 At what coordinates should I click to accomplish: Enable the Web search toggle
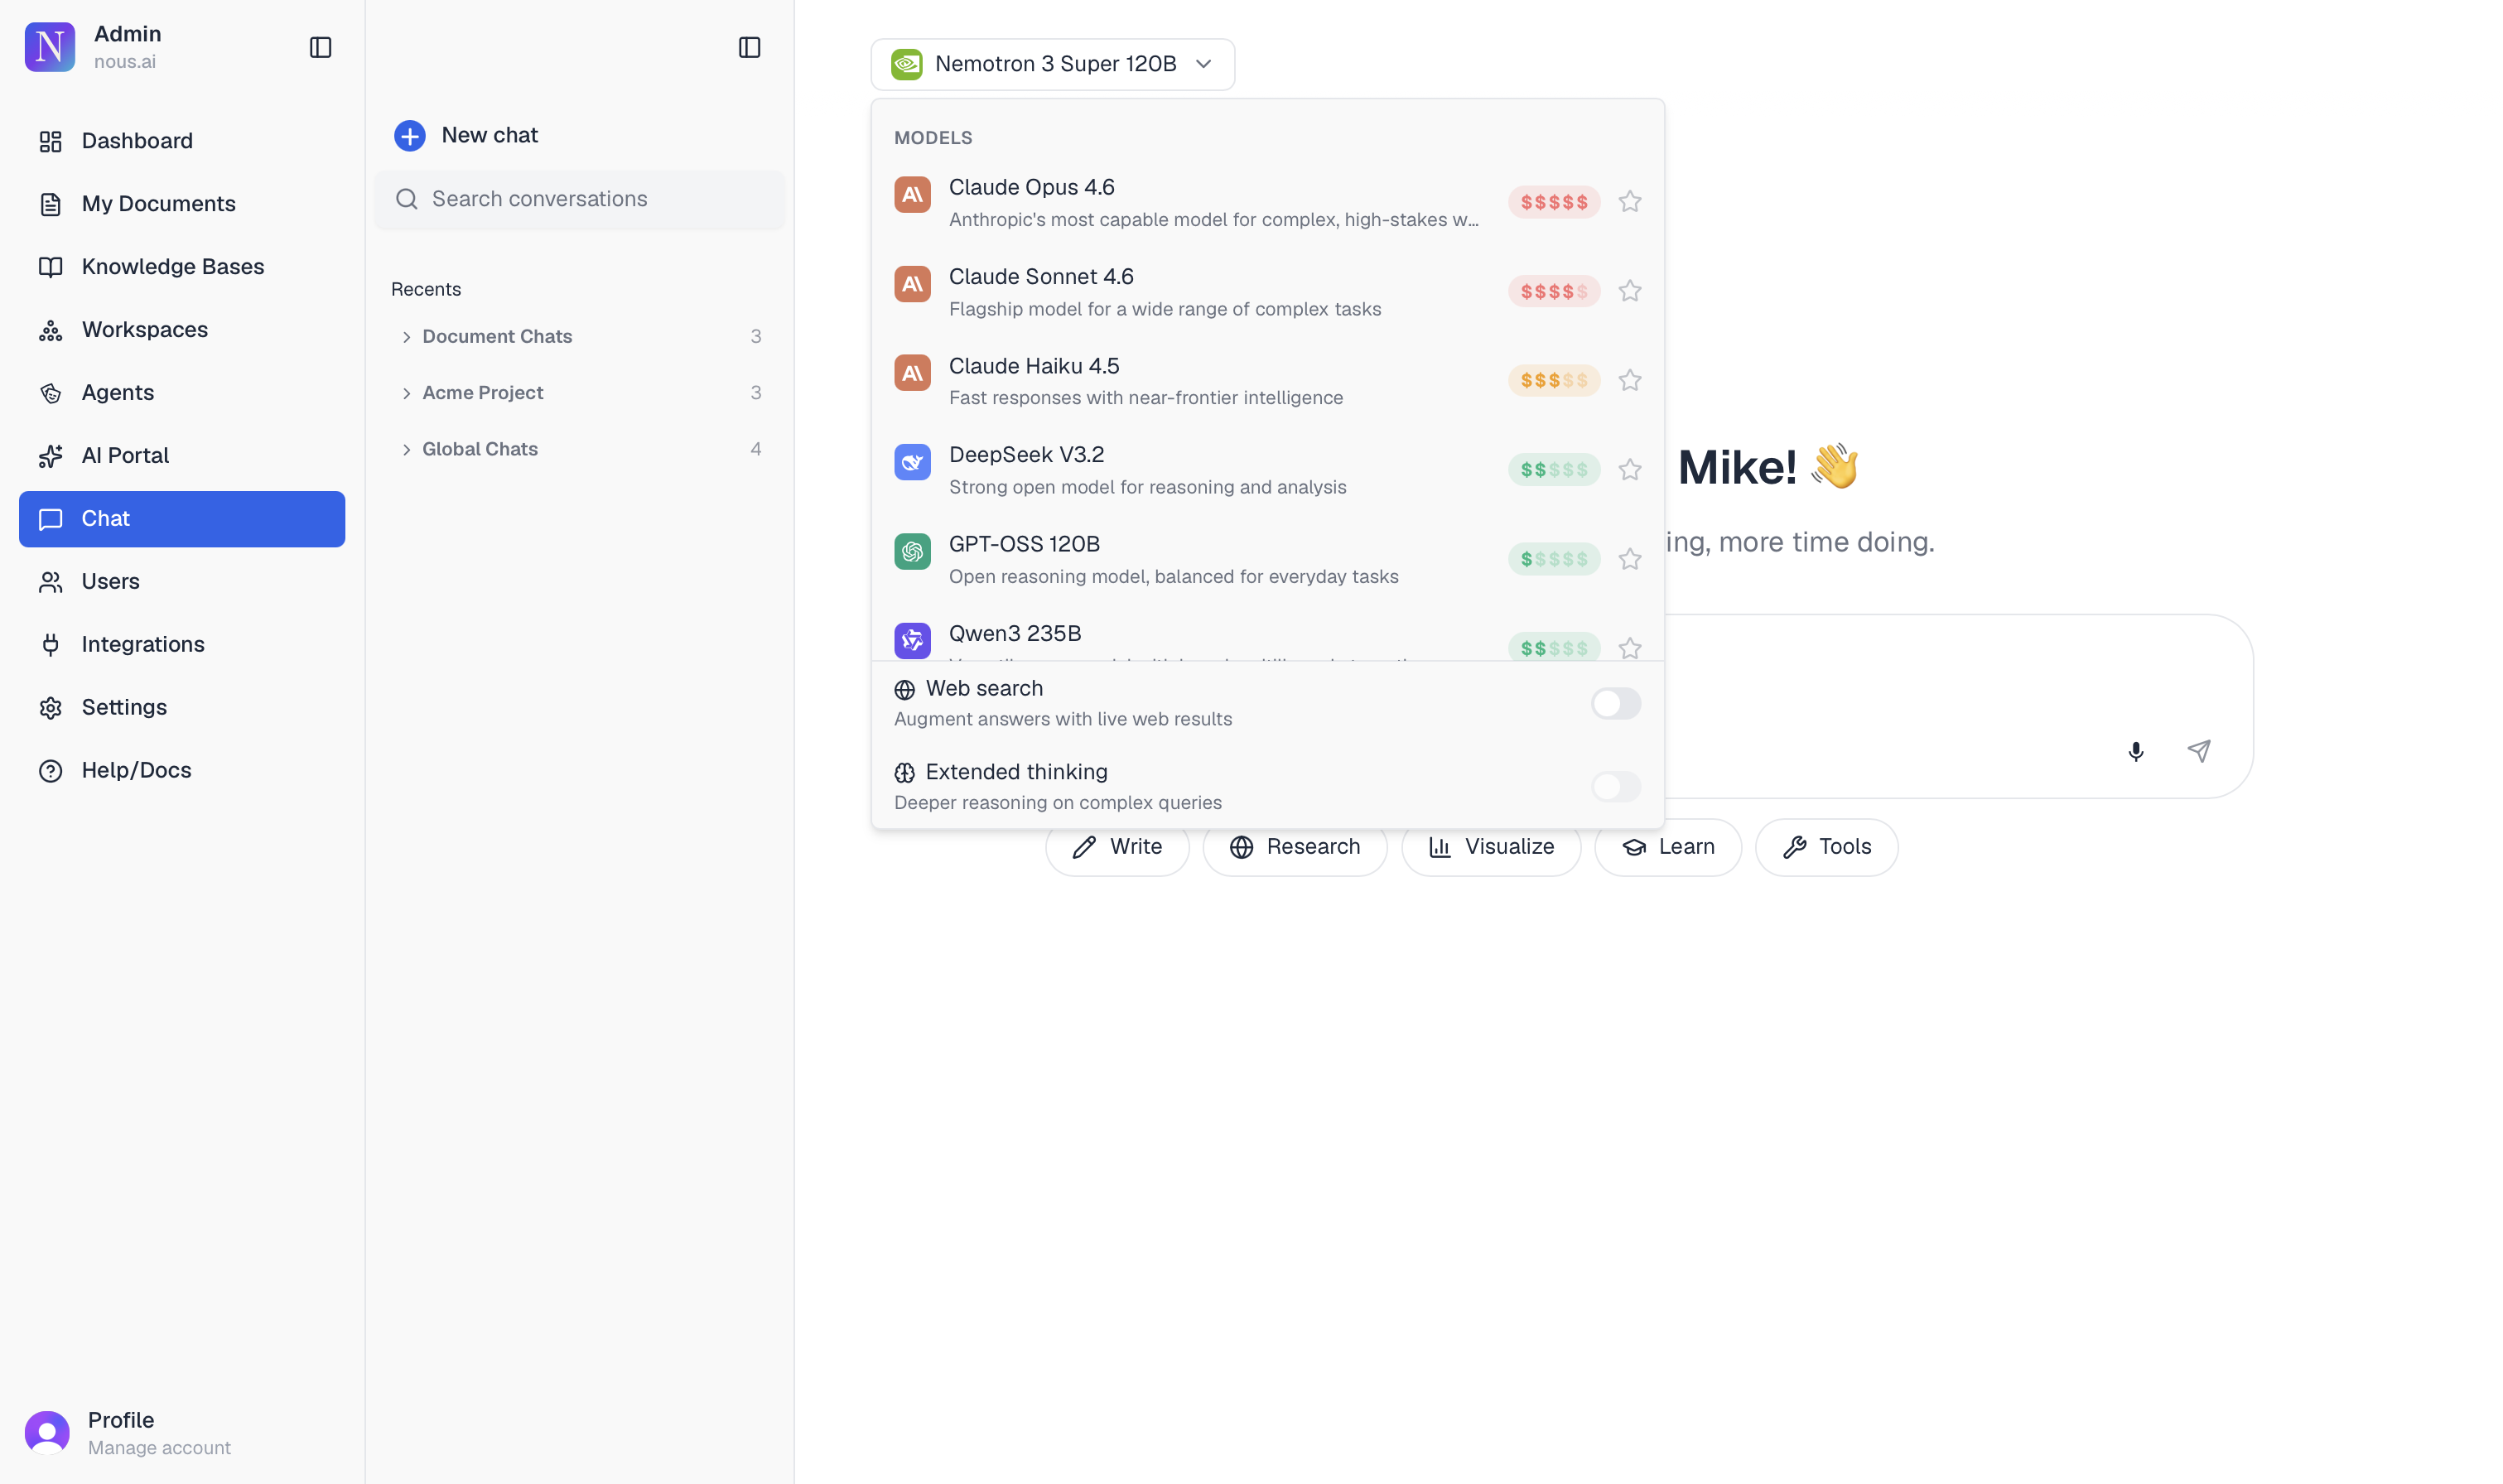point(1615,704)
